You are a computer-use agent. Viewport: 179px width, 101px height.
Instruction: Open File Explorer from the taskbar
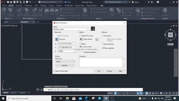(x=67, y=98)
